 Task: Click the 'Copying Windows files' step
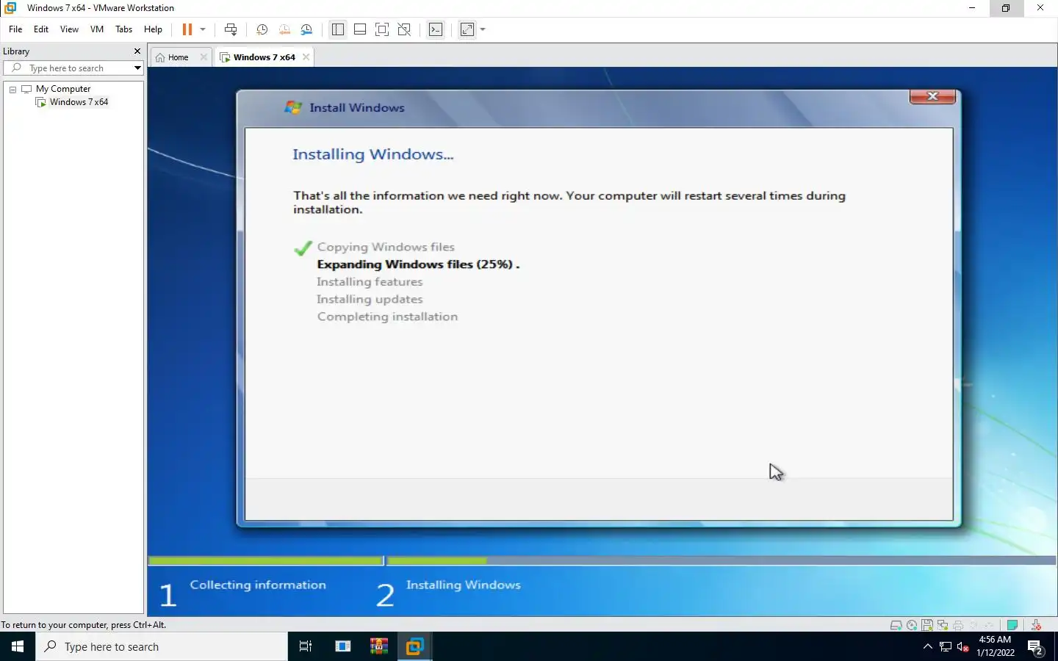tap(386, 247)
